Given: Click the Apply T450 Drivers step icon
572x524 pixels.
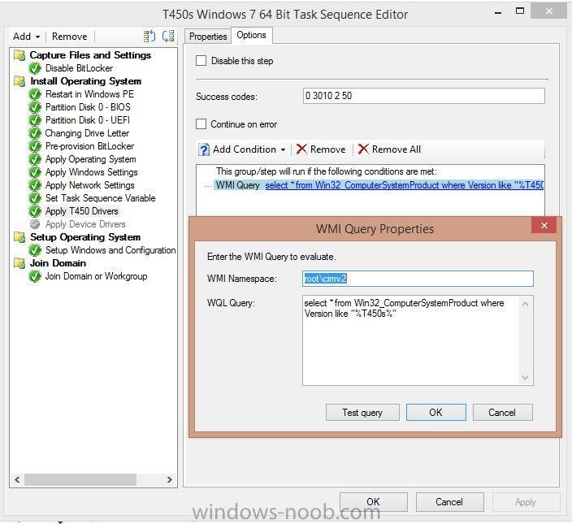Looking at the screenshot, I should [35, 211].
